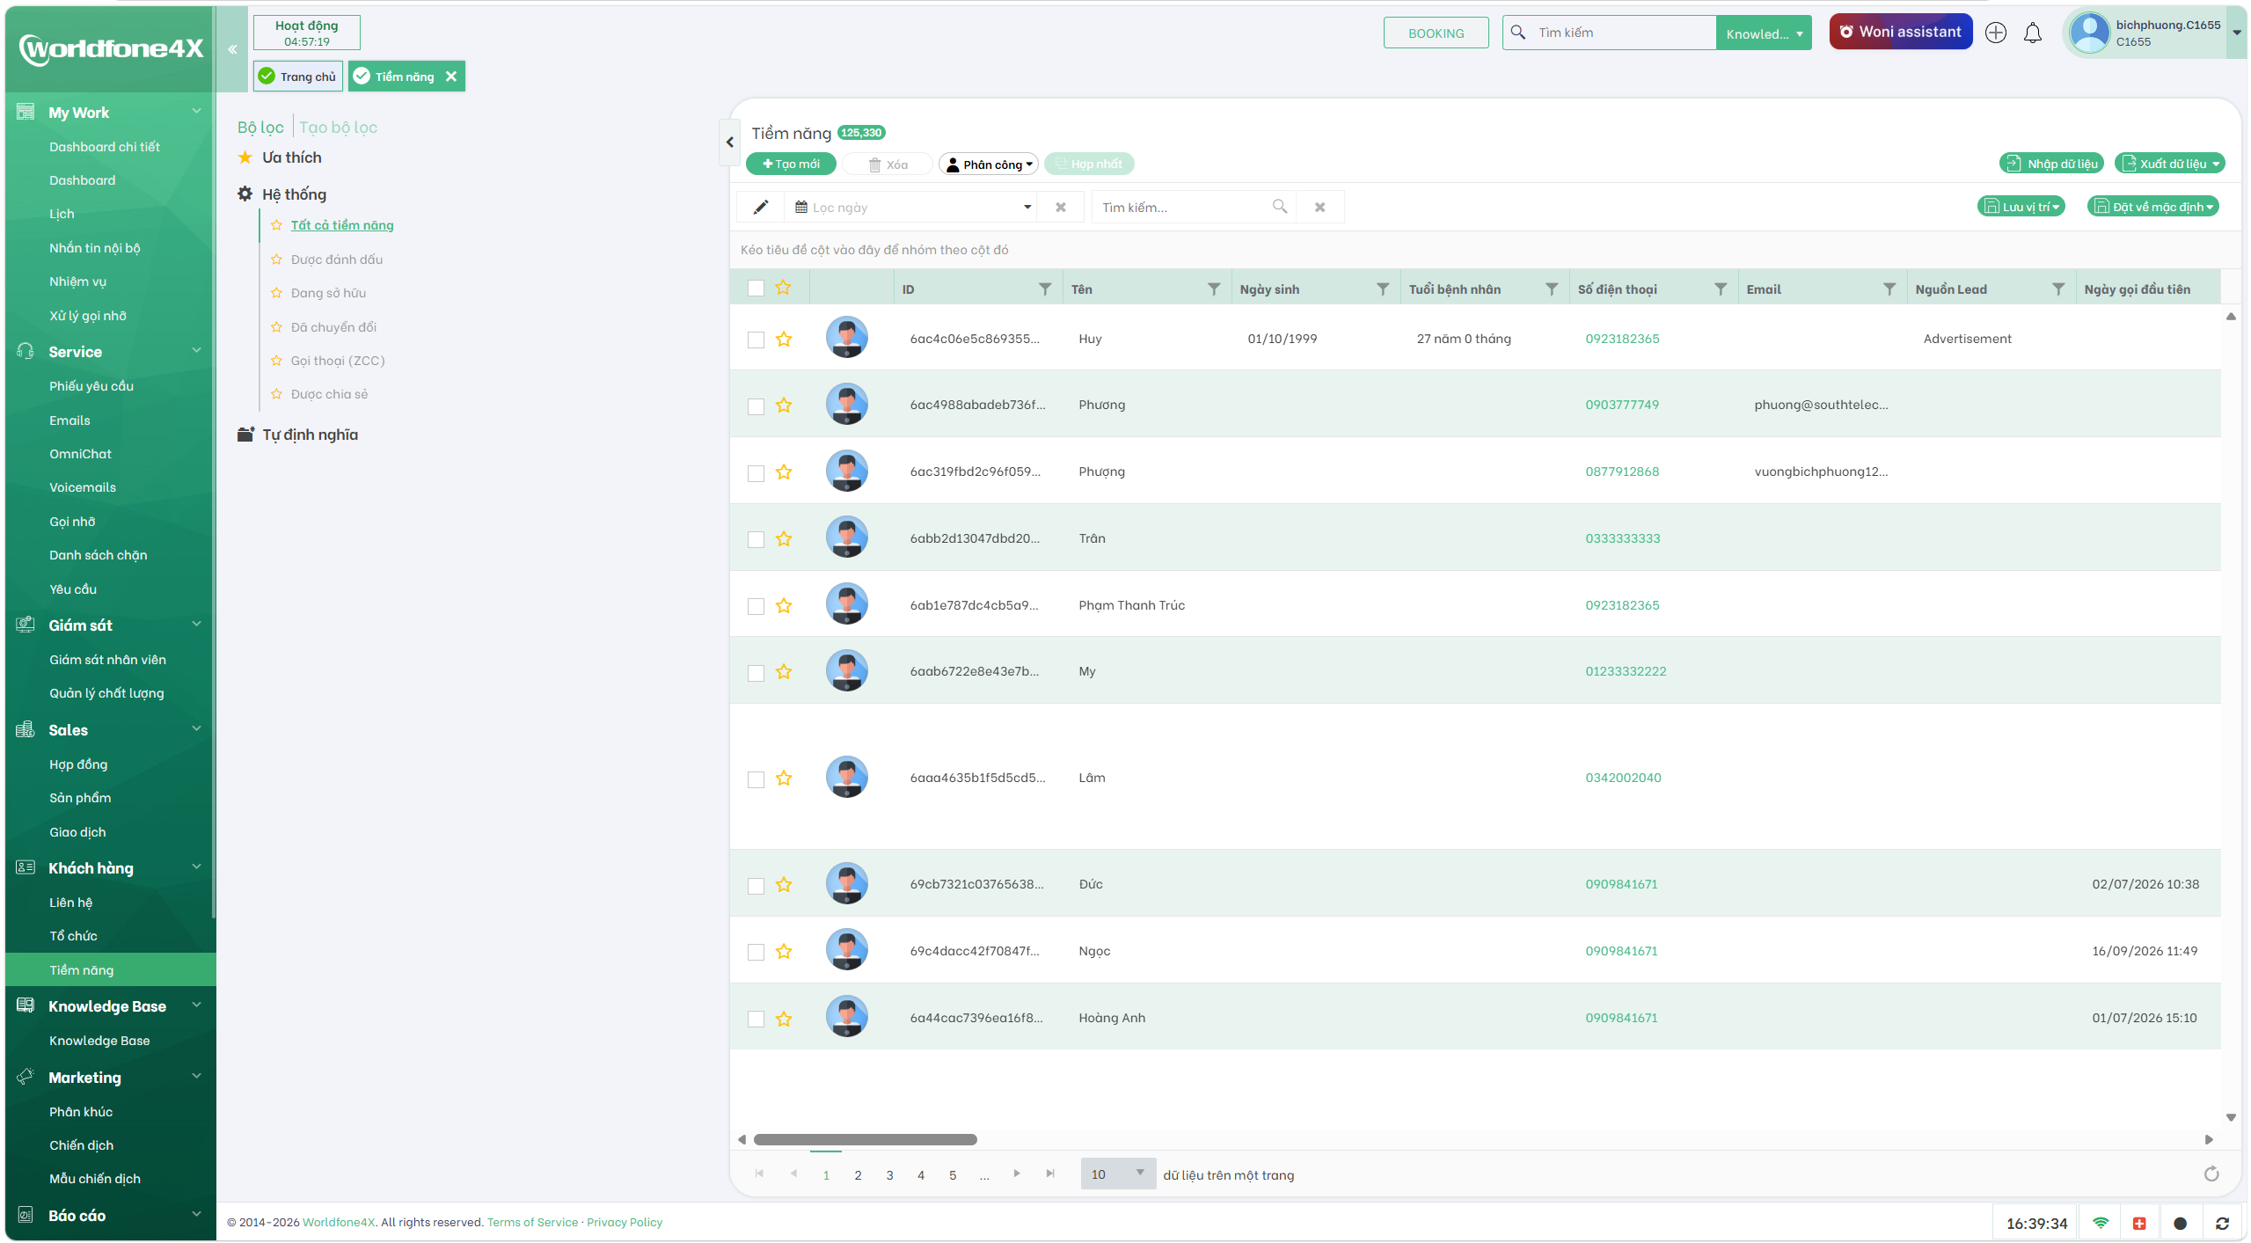Go to the last page of results

pyautogui.click(x=1050, y=1174)
